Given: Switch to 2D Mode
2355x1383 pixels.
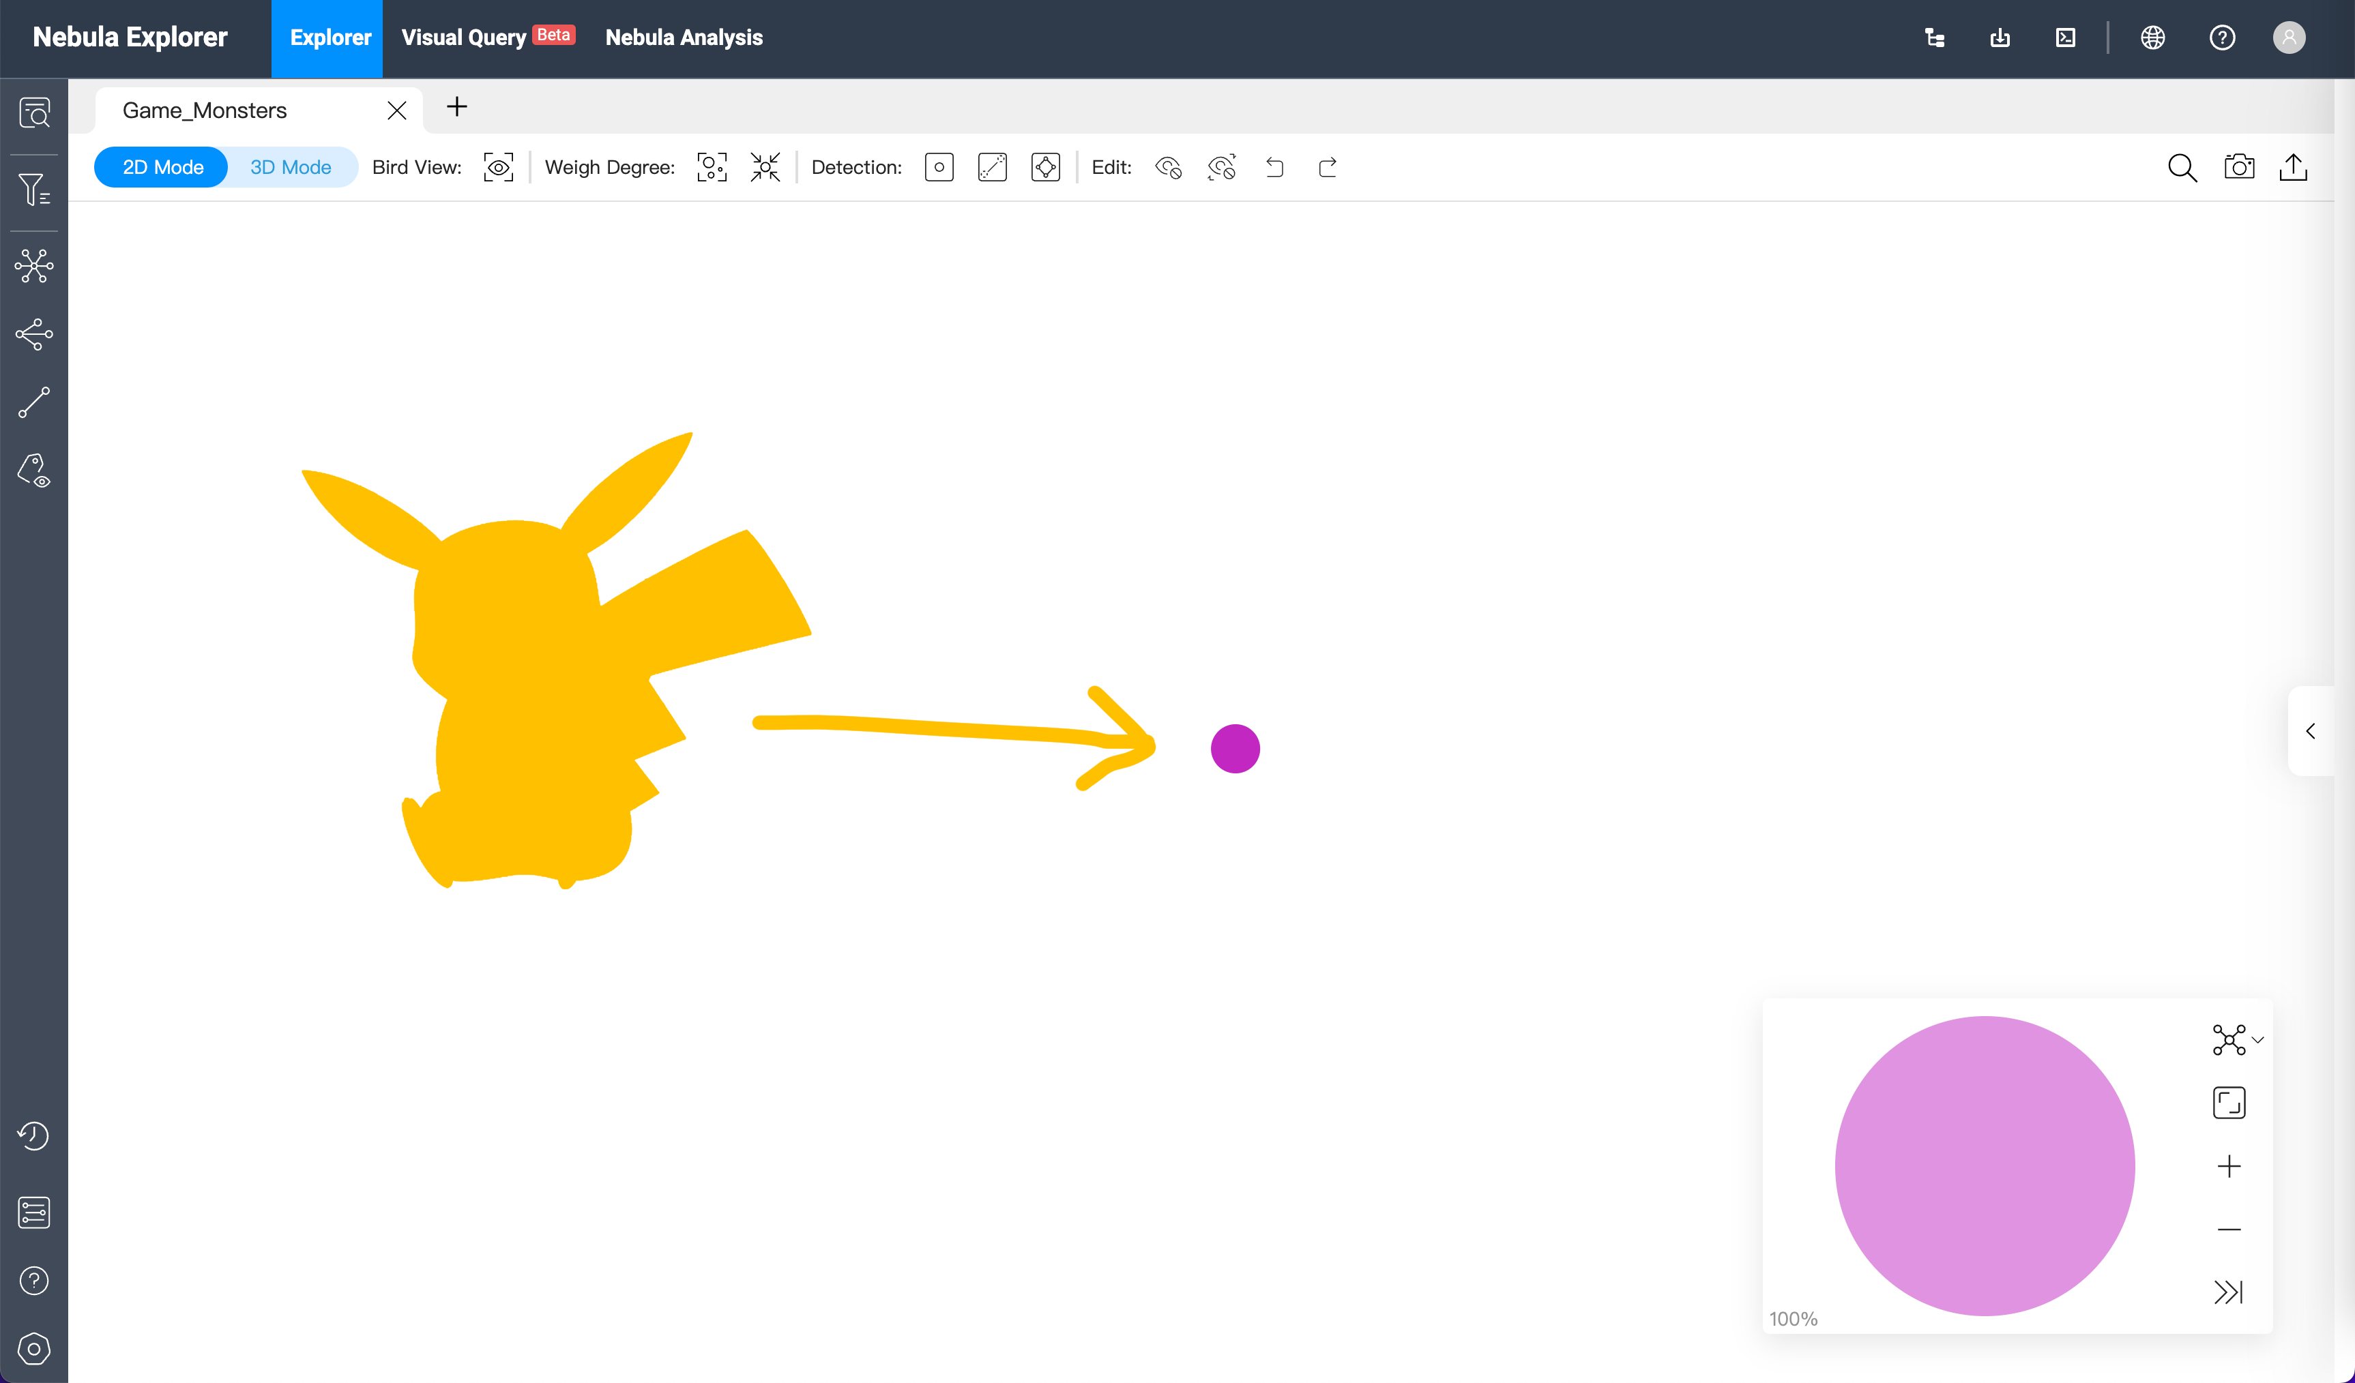Looking at the screenshot, I should pyautogui.click(x=162, y=167).
